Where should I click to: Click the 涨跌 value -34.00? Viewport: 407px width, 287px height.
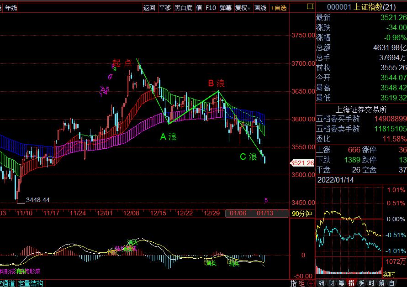point(396,27)
